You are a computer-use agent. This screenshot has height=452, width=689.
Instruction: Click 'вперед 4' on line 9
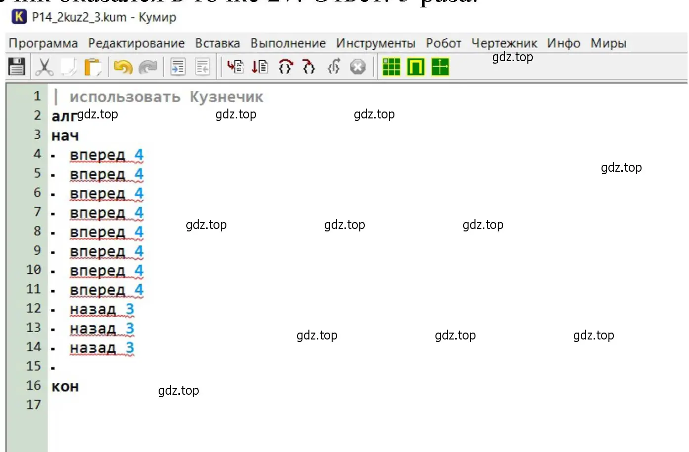pos(107,251)
